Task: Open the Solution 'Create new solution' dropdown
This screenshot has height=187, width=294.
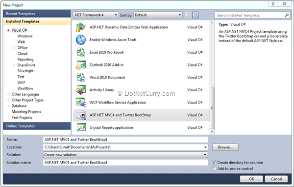Action: coord(125,155)
